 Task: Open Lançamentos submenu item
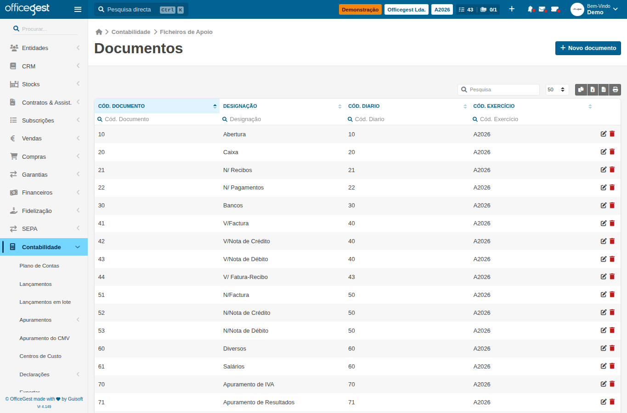click(x=35, y=284)
